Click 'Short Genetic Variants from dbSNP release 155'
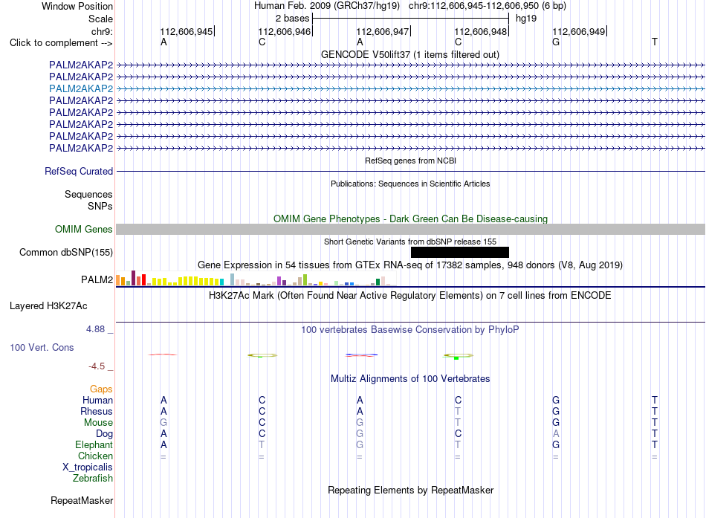The width and height of the screenshot is (706, 518). [x=410, y=242]
